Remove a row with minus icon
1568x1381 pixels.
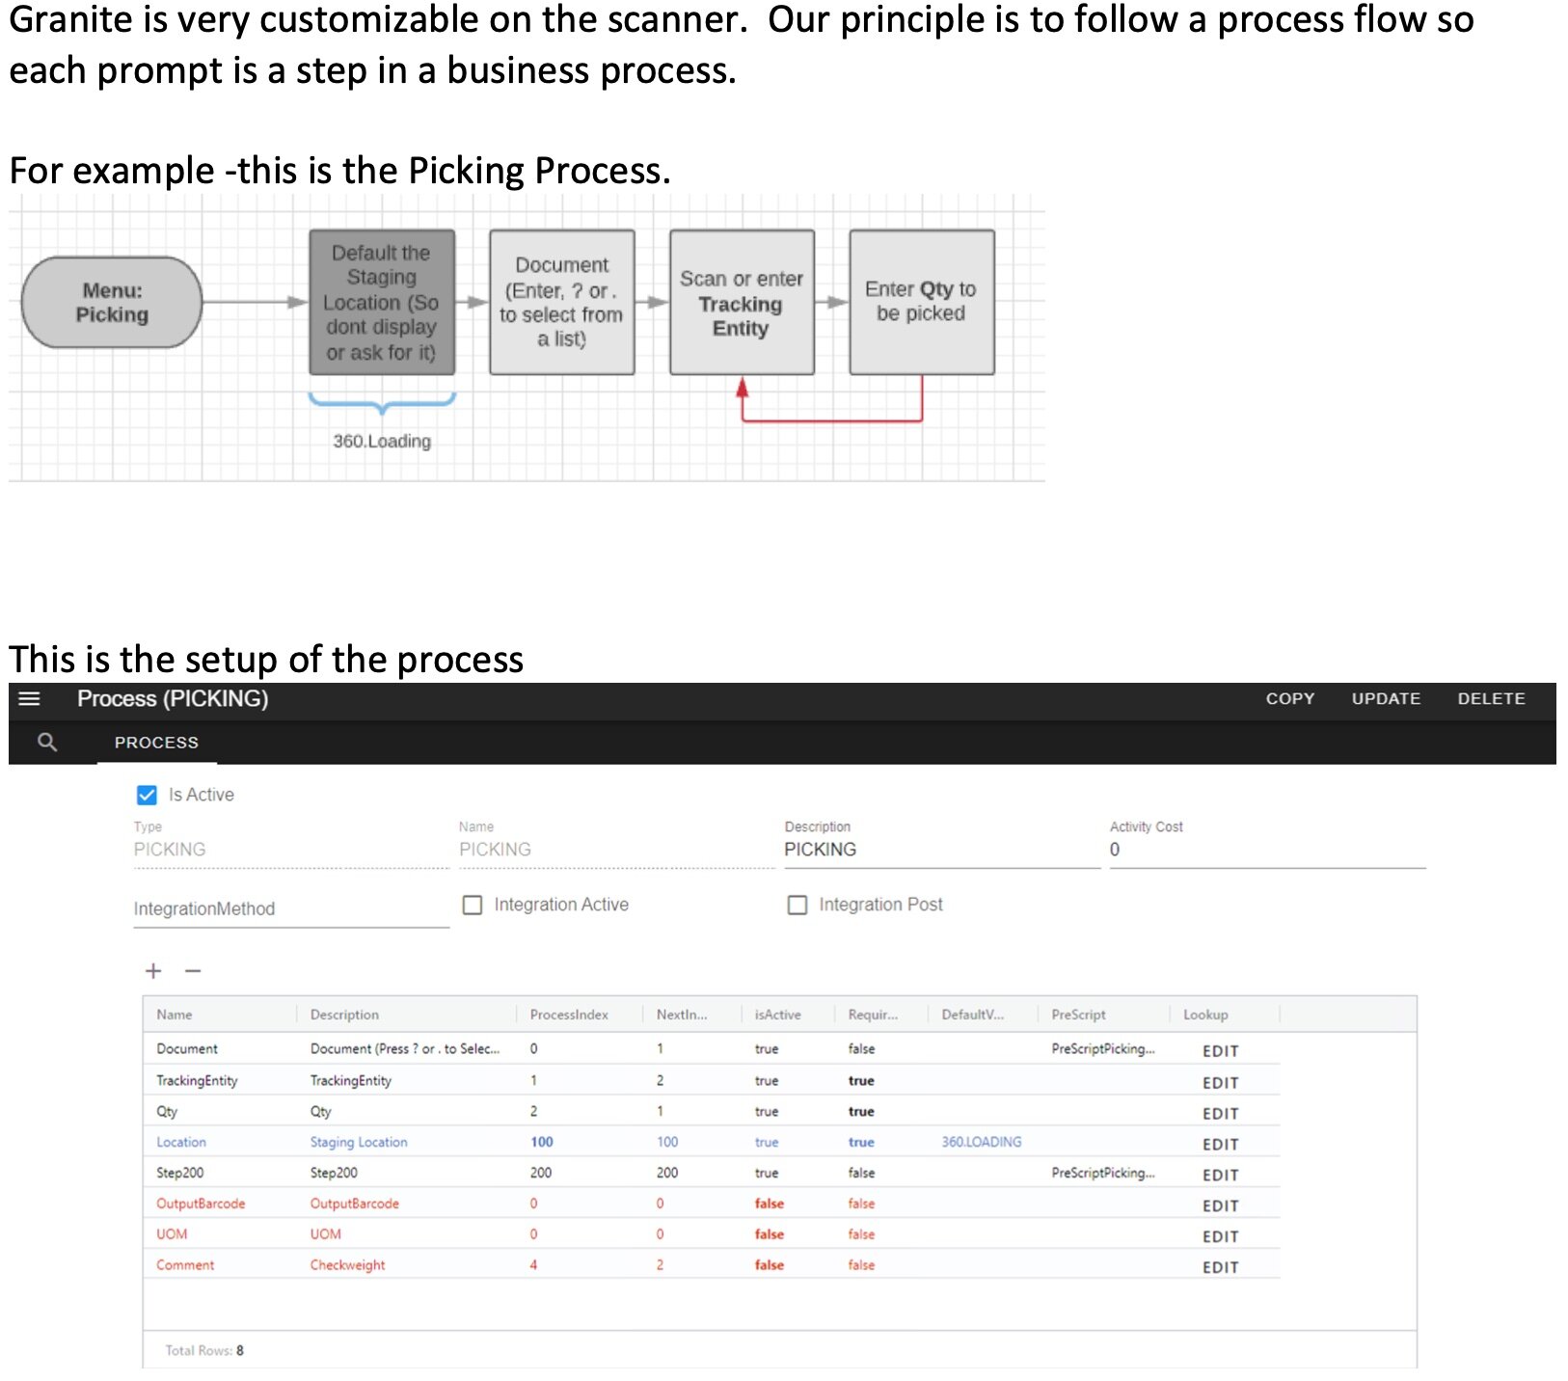[x=193, y=971]
